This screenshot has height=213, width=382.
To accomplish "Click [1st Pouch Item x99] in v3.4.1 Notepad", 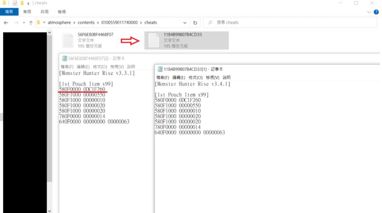I will pyautogui.click(x=182, y=95).
